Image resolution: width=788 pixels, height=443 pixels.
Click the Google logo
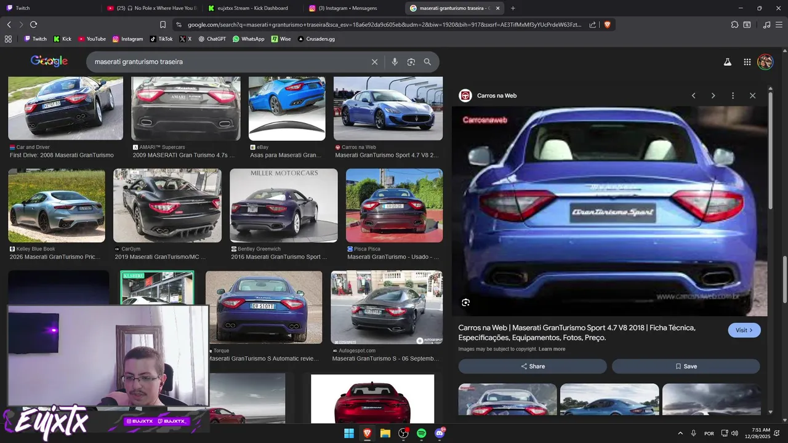49,61
